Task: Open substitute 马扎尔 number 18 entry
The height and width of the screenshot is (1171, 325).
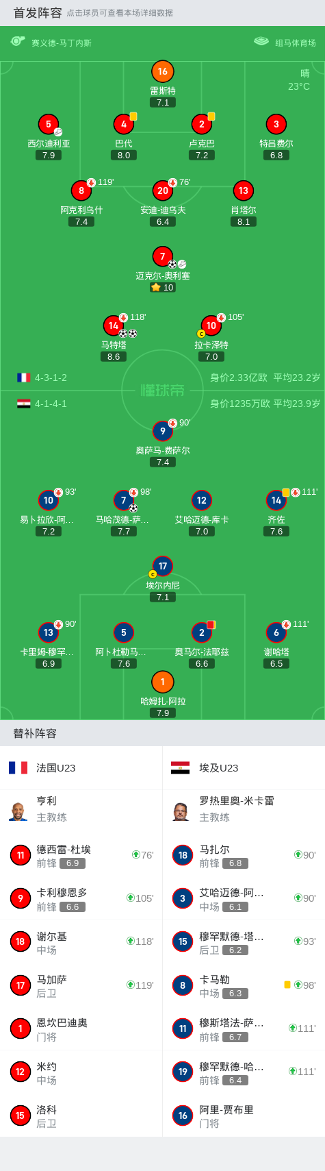Action: pyautogui.click(x=244, y=855)
